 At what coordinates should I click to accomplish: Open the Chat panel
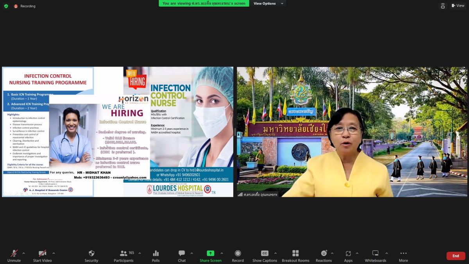182,253
